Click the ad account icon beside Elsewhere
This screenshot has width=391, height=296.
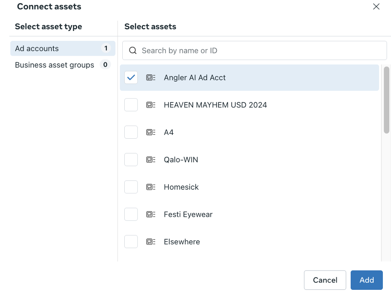(x=151, y=242)
